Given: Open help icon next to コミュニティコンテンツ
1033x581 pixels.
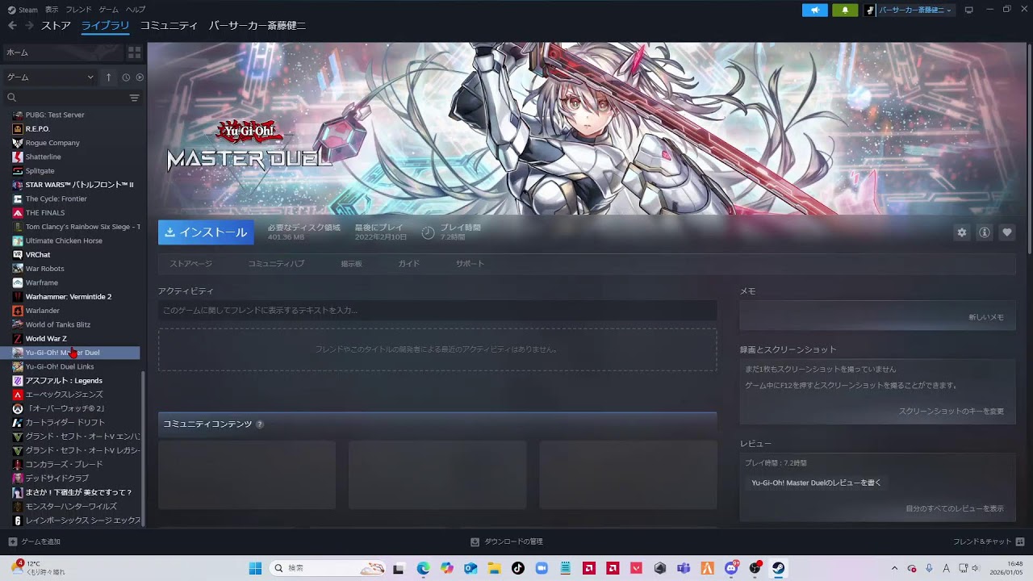Looking at the screenshot, I should pyautogui.click(x=260, y=424).
